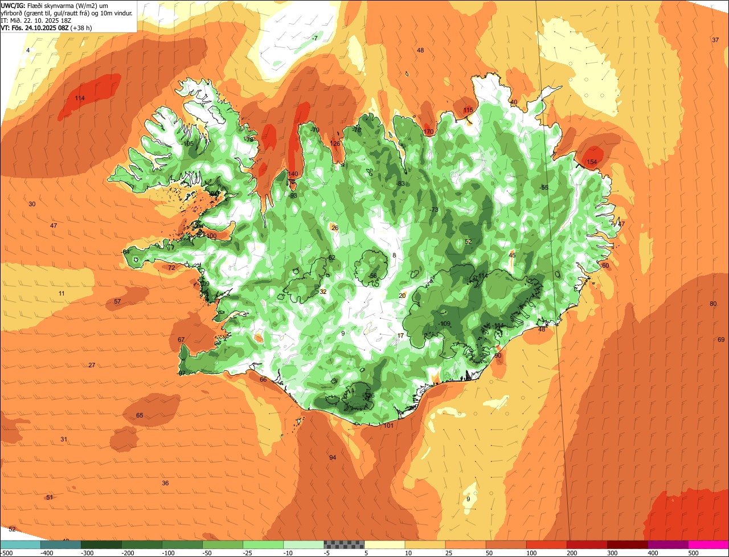Pick the -25 to -10 light green legend swatch
The image size is (729, 557).
point(263,544)
